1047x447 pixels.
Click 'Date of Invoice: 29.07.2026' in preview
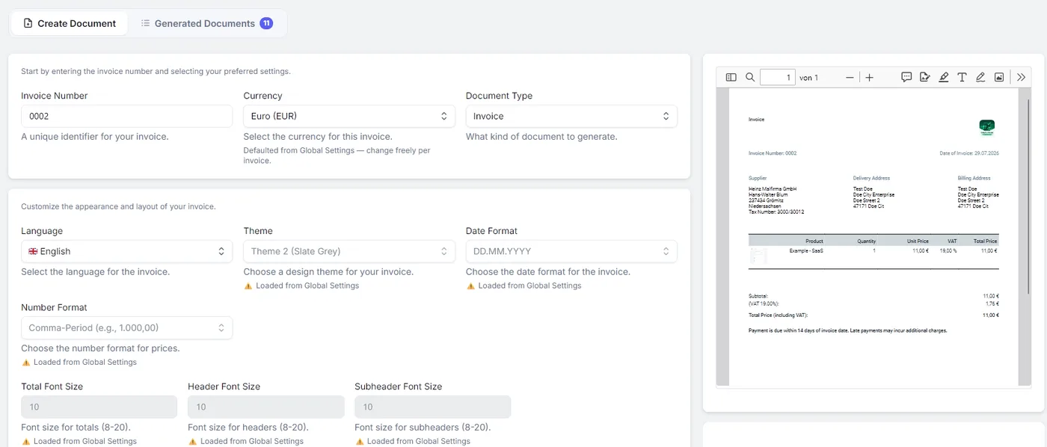pos(969,153)
